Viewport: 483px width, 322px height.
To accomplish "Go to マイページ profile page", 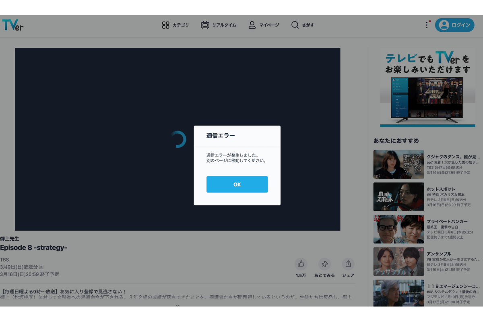I will click(x=264, y=25).
